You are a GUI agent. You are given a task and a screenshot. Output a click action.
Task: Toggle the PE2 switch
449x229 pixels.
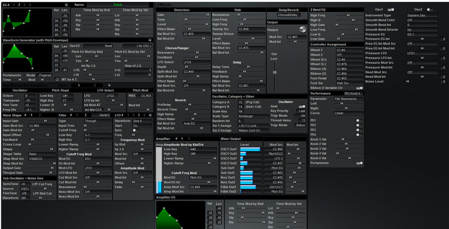360,125
